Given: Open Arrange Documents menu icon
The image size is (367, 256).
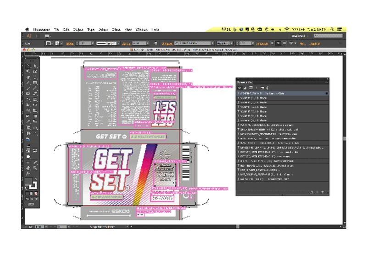Looking at the screenshot, I should [x=48, y=36].
